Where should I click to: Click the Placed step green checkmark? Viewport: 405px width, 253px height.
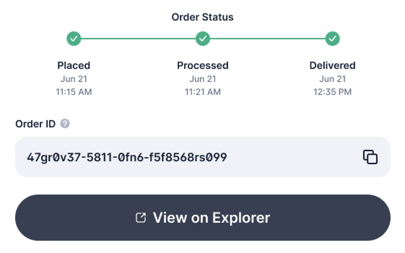pyautogui.click(x=74, y=38)
